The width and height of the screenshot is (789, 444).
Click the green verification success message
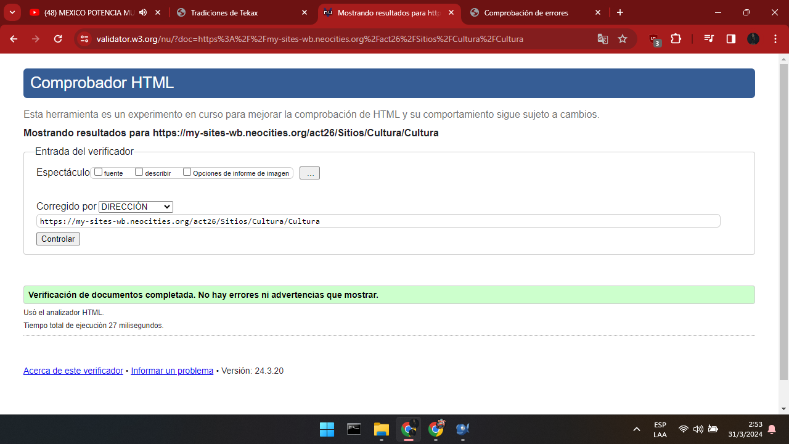[x=389, y=295]
